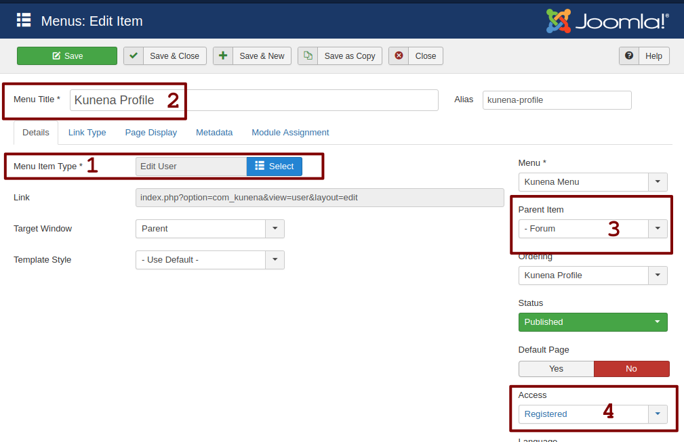Click the copy icon on Save as Copy
The image size is (684, 442).
pos(308,56)
